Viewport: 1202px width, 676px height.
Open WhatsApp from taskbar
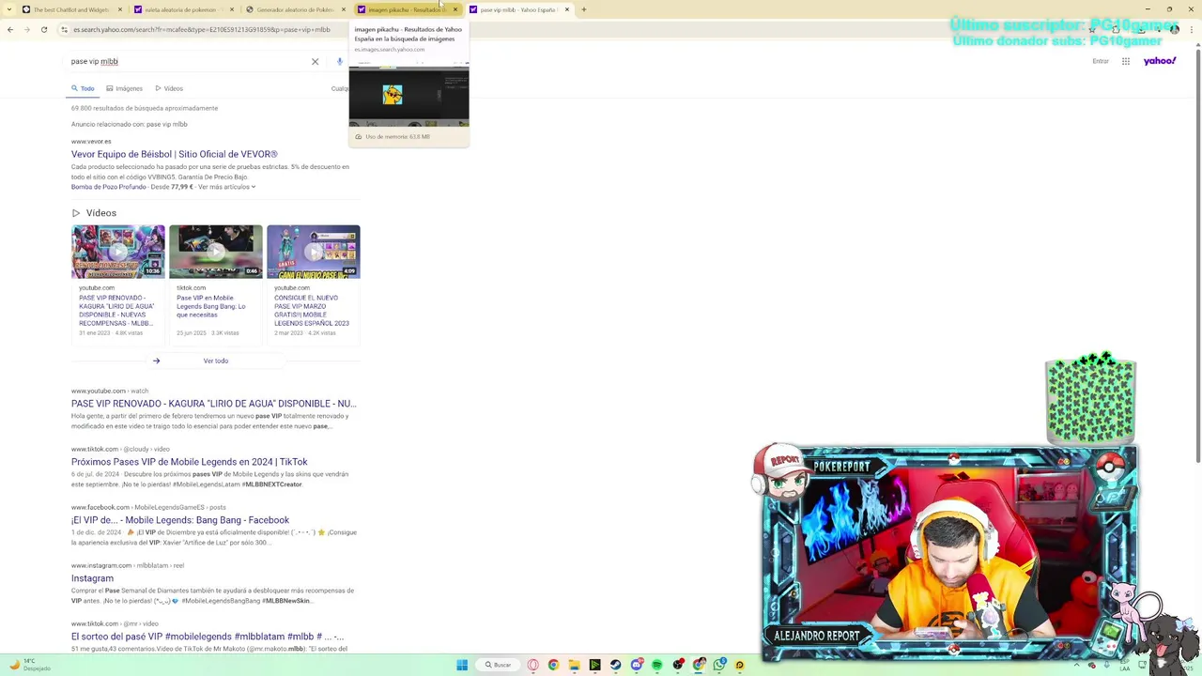pyautogui.click(x=719, y=665)
